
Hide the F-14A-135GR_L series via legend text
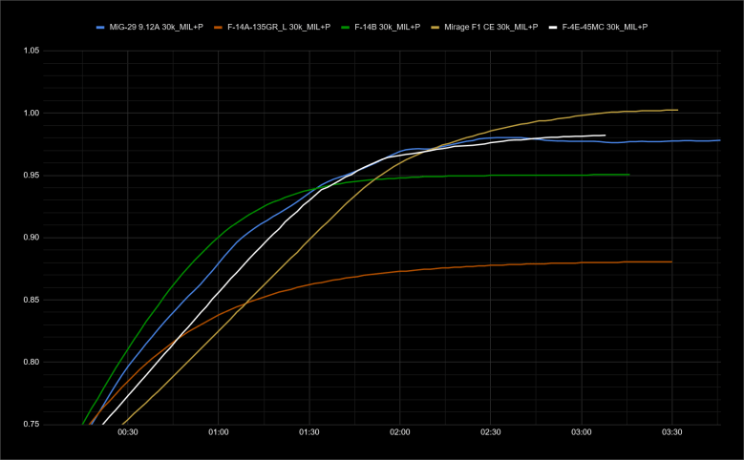pyautogui.click(x=279, y=27)
